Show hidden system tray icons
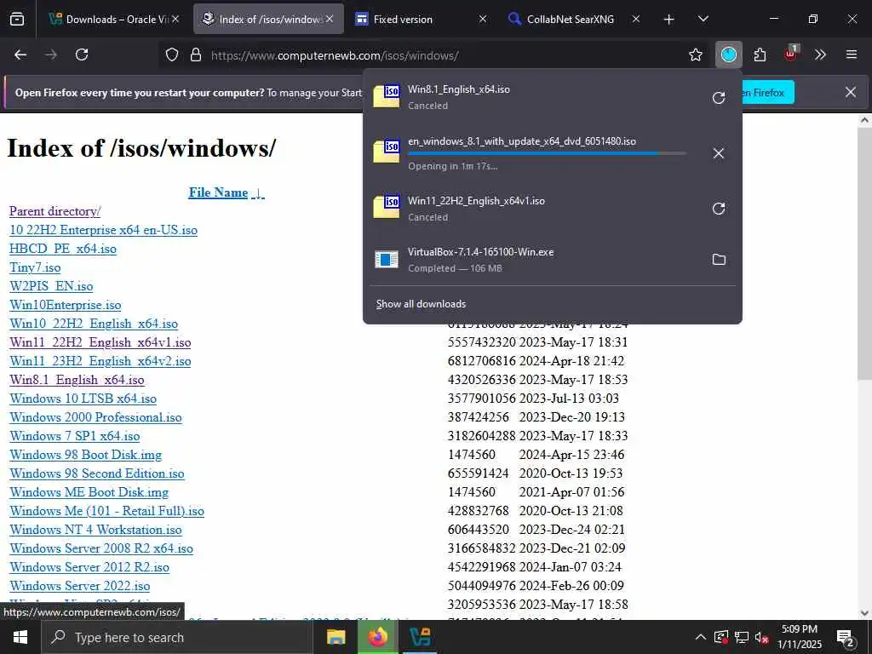The width and height of the screenshot is (872, 654). 701,637
